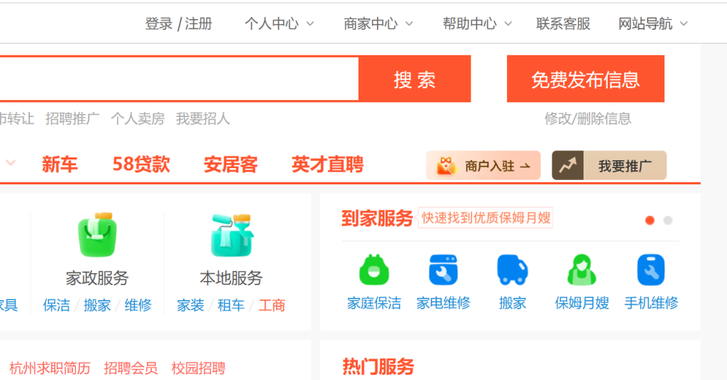
Task: Open the 本地服务 category title
Action: click(231, 278)
